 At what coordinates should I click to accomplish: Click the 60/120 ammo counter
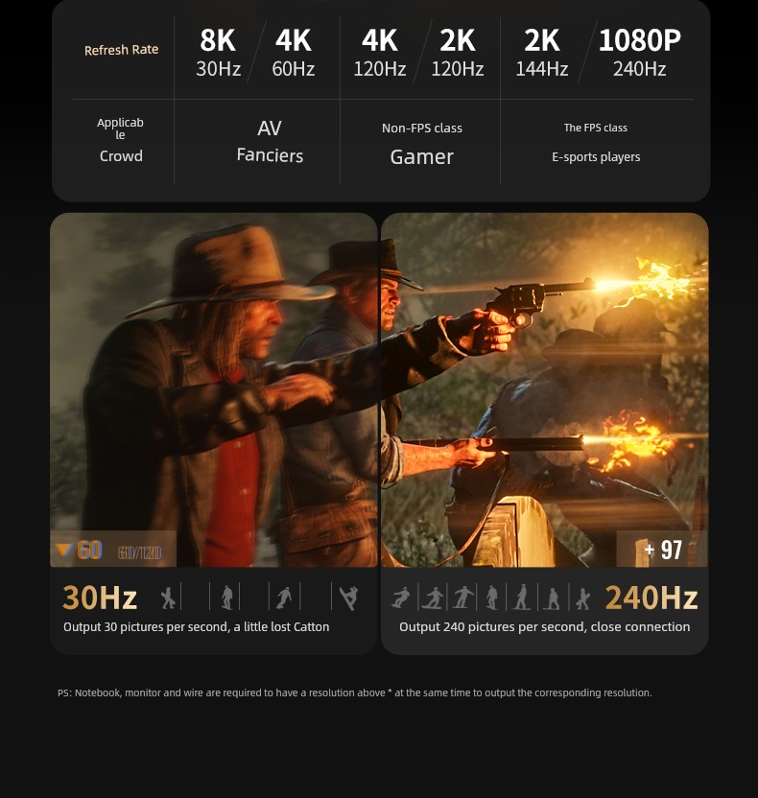tap(139, 552)
